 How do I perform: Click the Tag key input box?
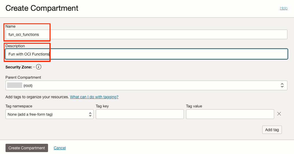tap(140, 114)
